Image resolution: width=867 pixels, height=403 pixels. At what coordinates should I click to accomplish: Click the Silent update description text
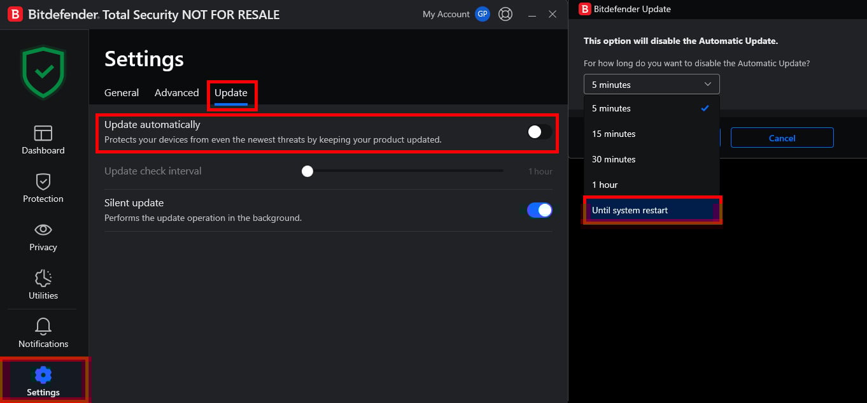coord(203,218)
